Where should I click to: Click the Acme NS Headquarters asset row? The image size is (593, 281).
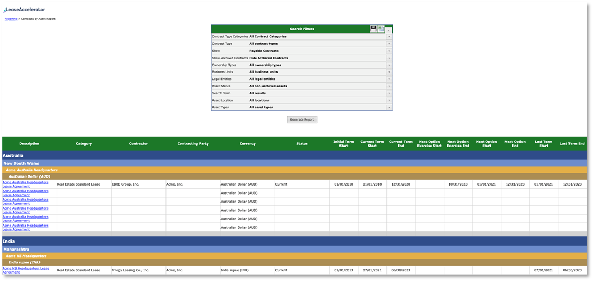[294, 256]
